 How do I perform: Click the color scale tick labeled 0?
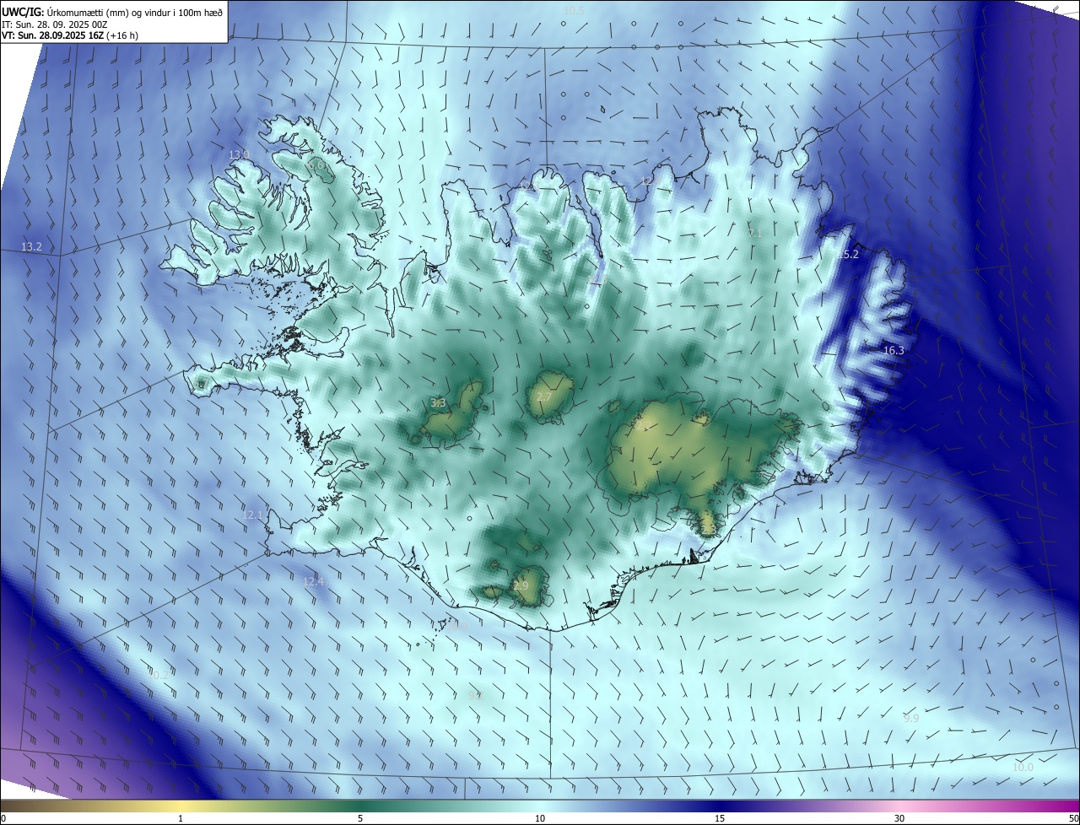3,818
